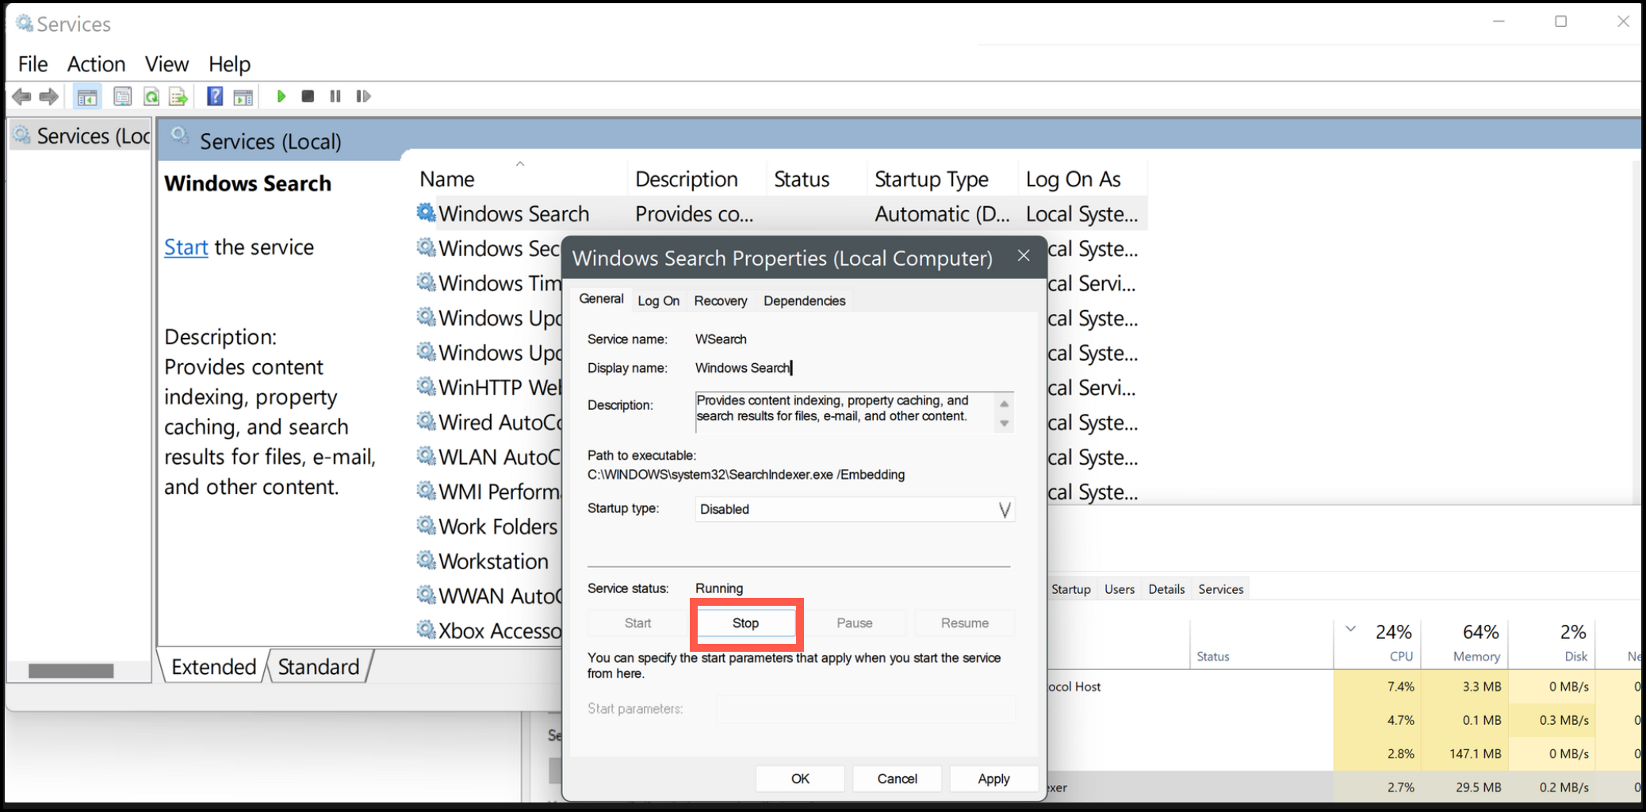Click the Pause Service toolbar icon

coord(335,97)
